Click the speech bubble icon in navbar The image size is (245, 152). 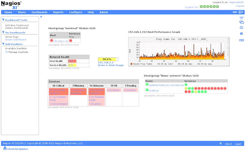[241, 12]
